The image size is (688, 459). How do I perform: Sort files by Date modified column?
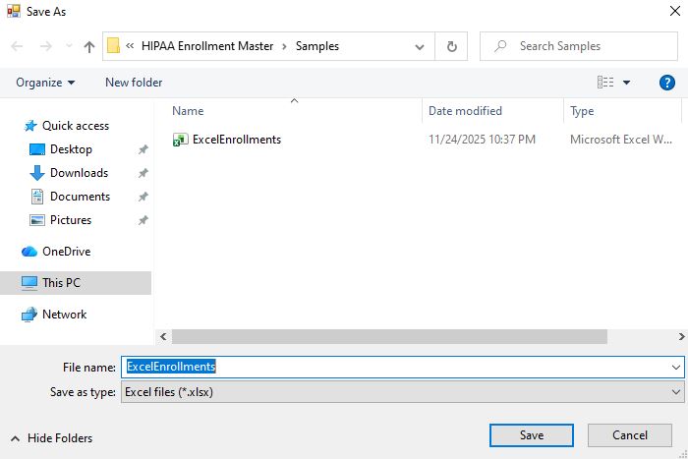point(465,111)
